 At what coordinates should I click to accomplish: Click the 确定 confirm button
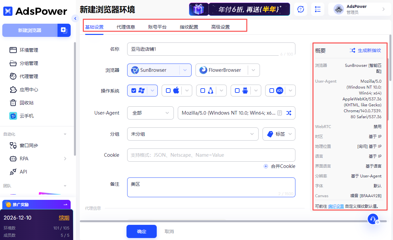(x=141, y=231)
